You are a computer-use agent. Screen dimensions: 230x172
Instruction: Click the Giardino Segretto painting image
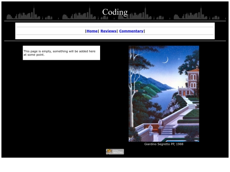coord(164,93)
